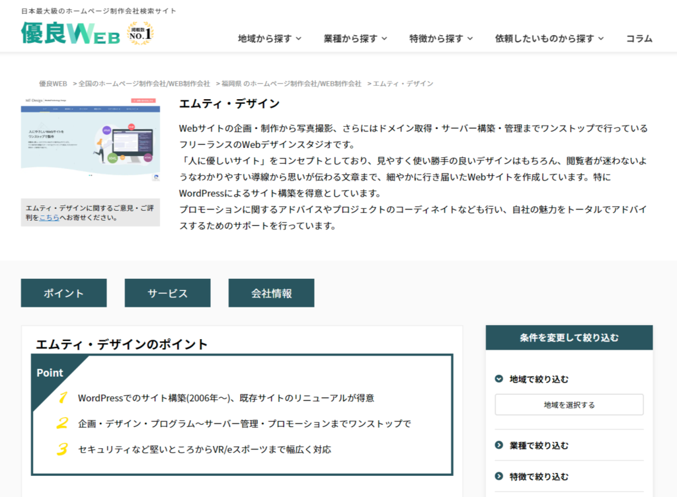The height and width of the screenshot is (497, 677).
Task: Jump to the ポイント section
Action: coord(63,293)
